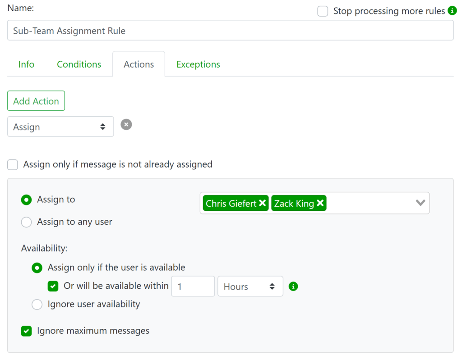
Task: Select the Assign to radio button
Action: click(26, 200)
